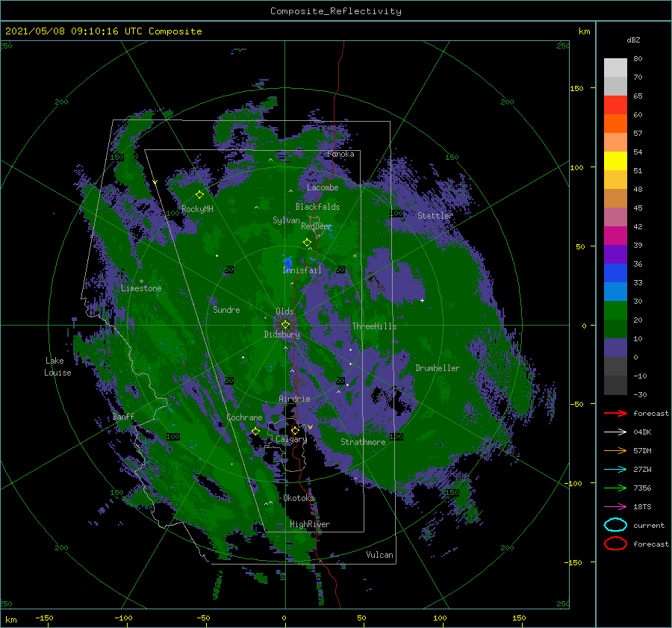Click the blue high-reflectivity cell above Innisfail
This screenshot has width=672, height=628.
tap(287, 261)
